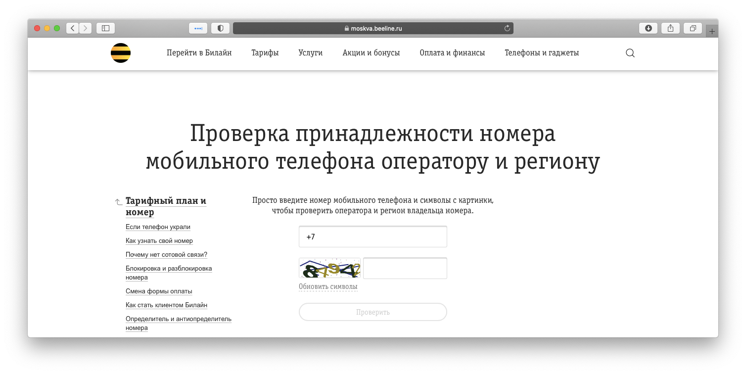
Task: Select Телефоны и гаджеты in navigation
Action: tap(541, 53)
